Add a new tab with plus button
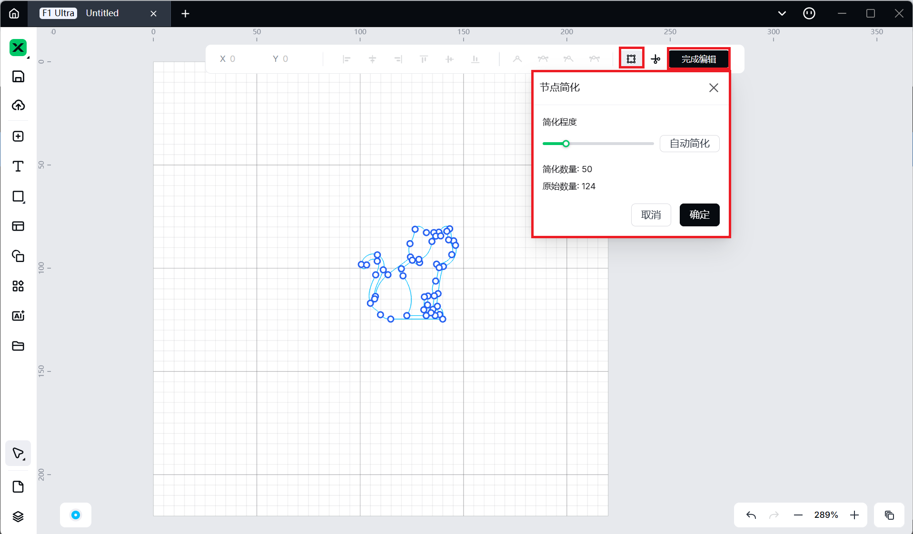The image size is (913, 534). (185, 14)
